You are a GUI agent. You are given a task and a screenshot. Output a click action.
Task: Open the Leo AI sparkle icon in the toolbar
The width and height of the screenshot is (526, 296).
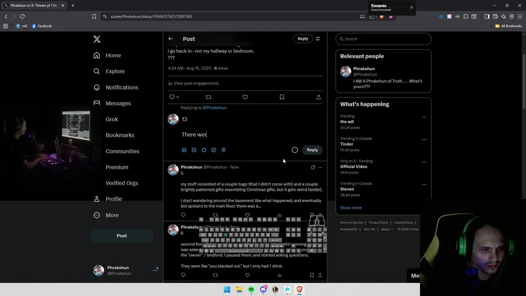[503, 16]
